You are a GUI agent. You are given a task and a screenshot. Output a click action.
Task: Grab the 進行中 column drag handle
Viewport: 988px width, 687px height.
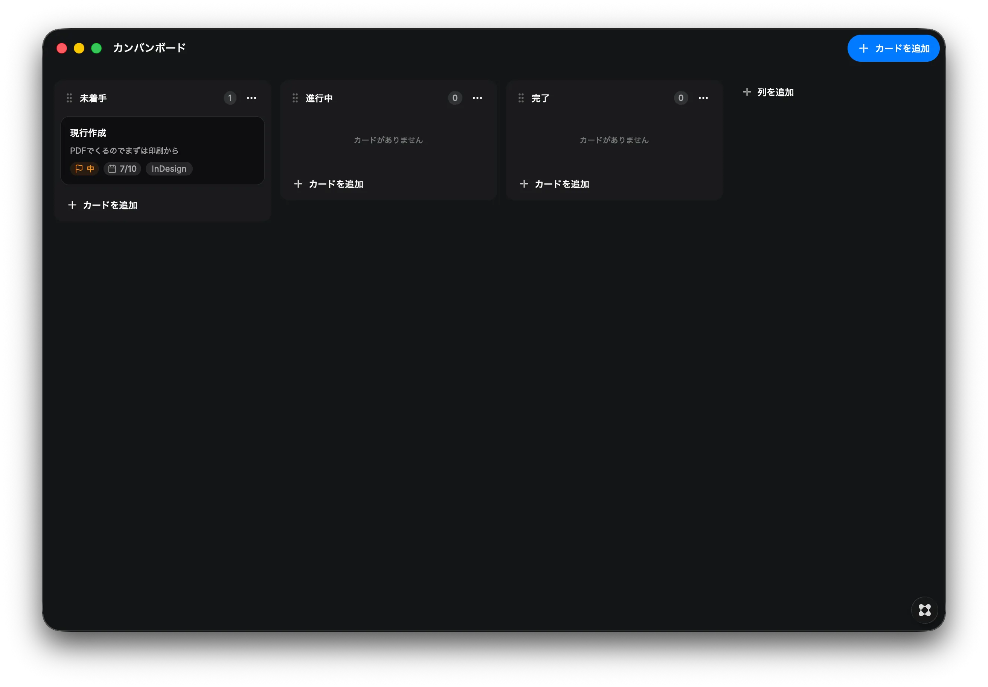295,98
